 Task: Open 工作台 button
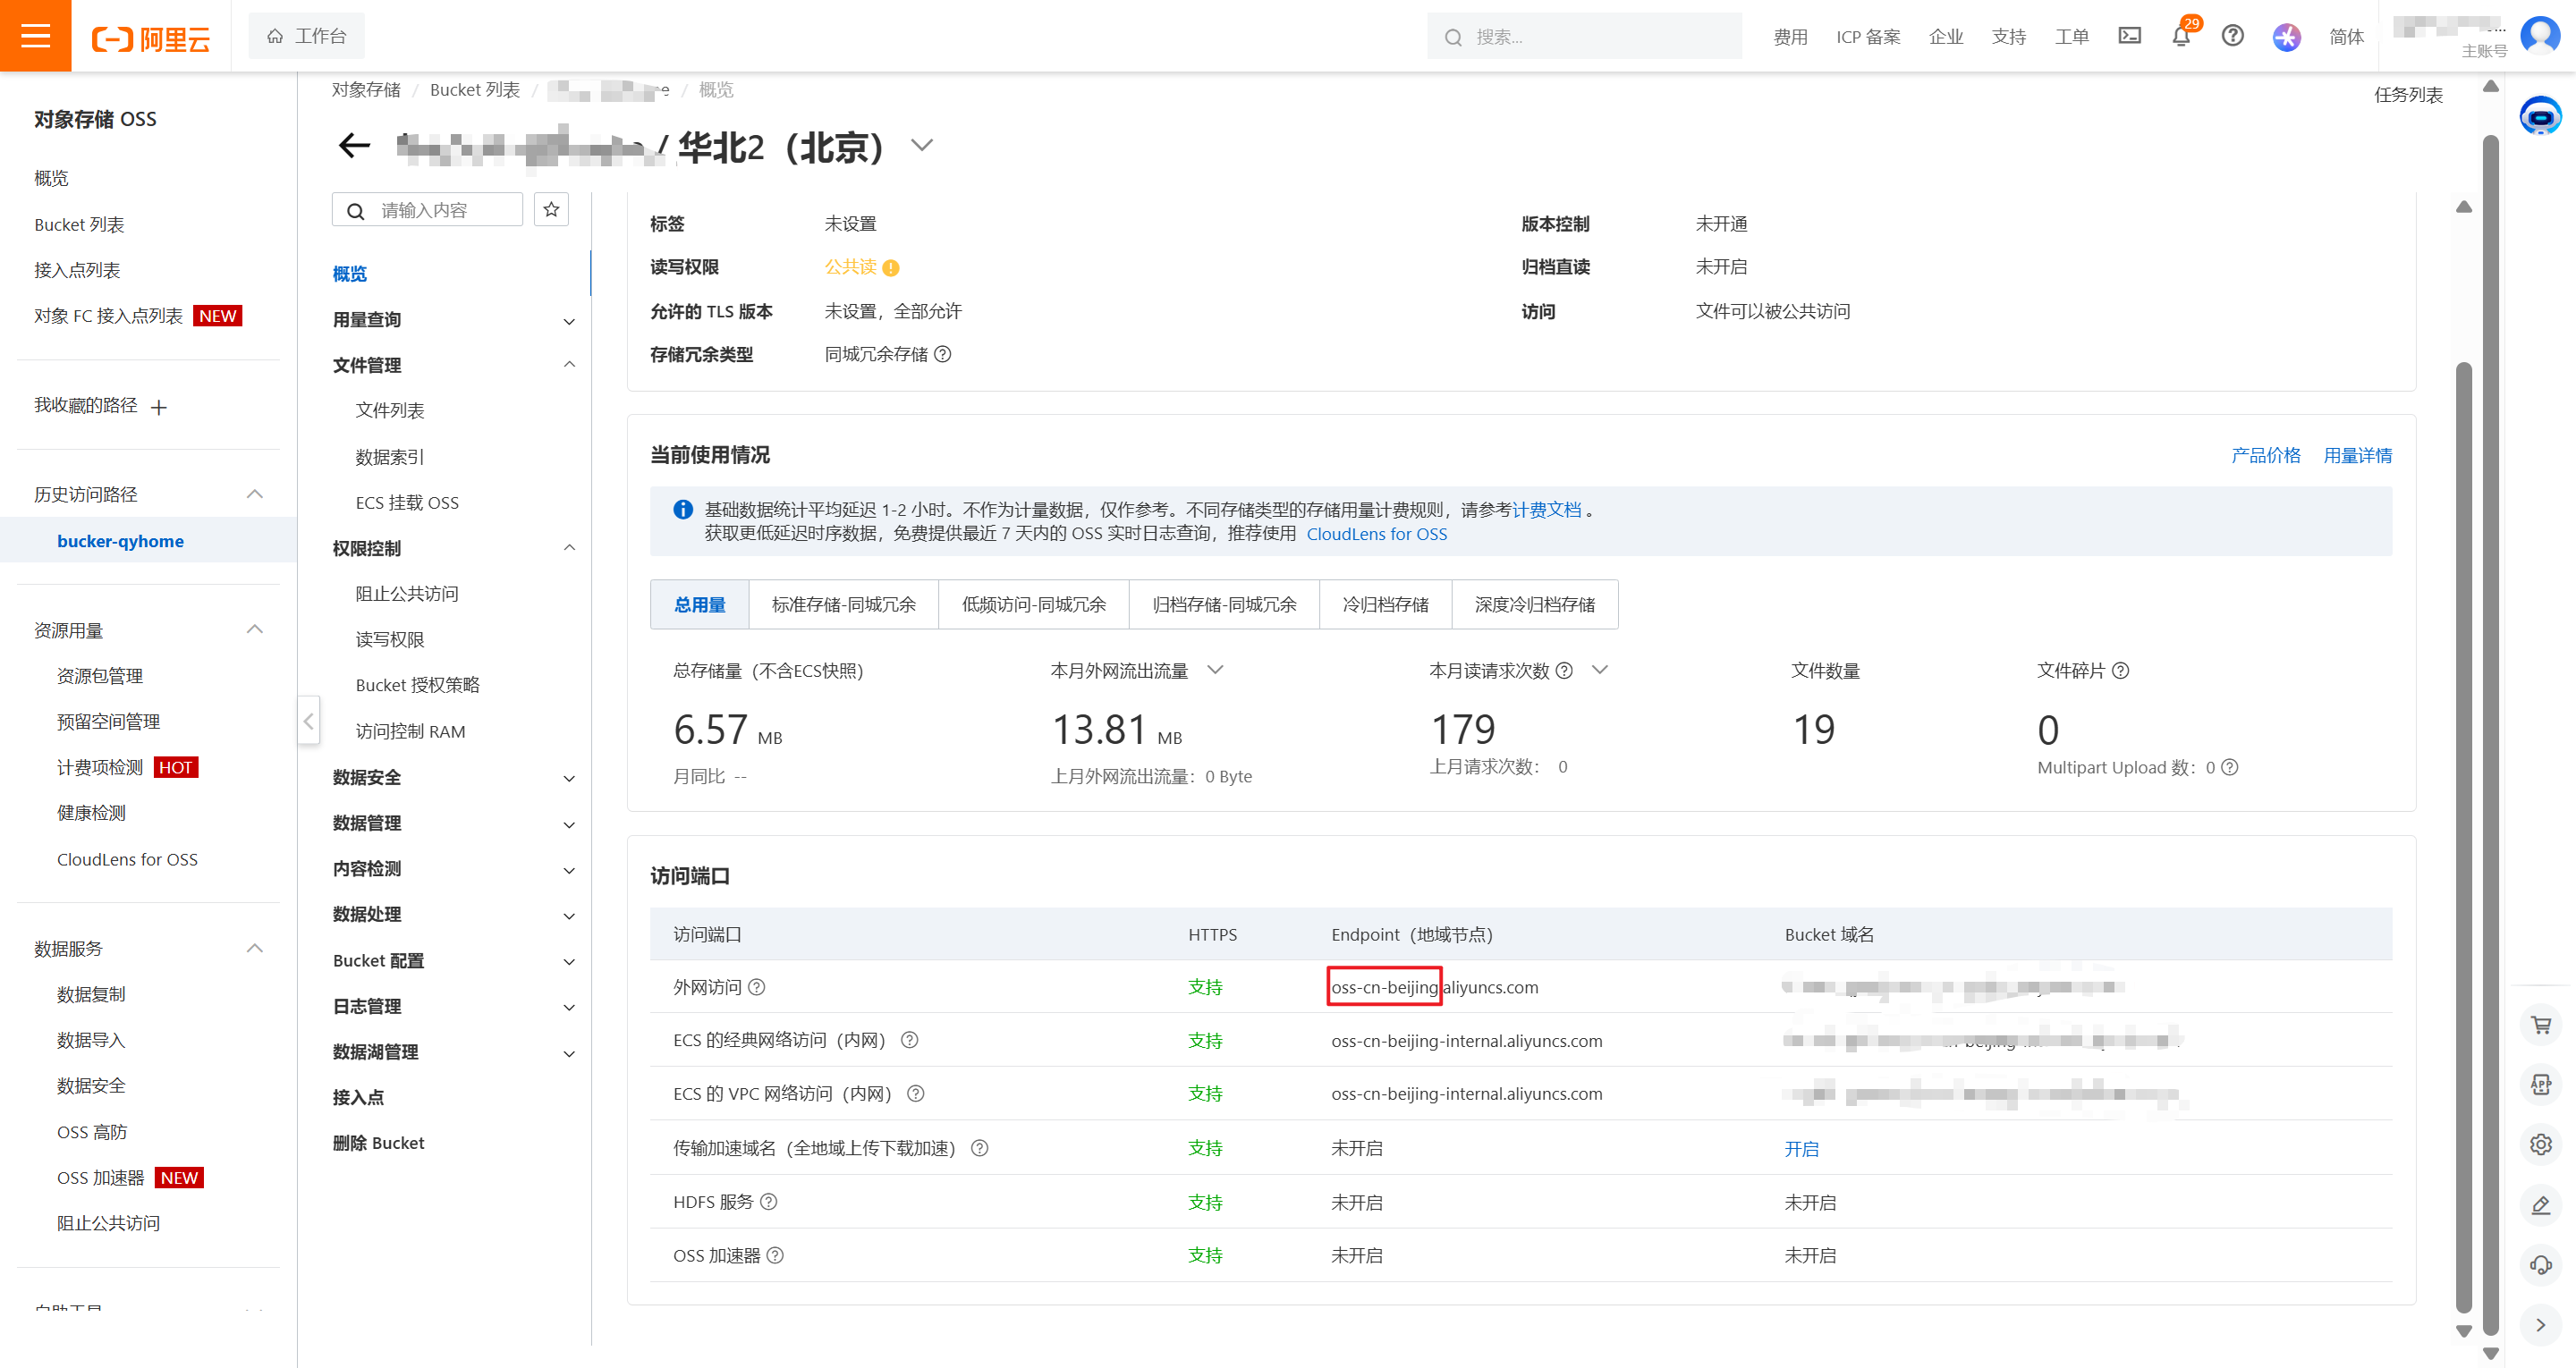pyautogui.click(x=306, y=36)
